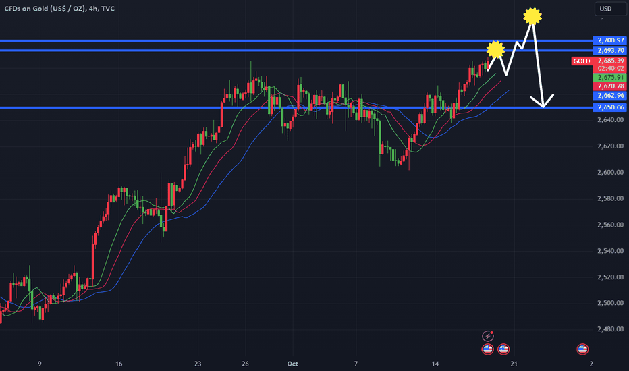The width and height of the screenshot is (629, 371).
Task: Click the date label 7 on the time axis
Action: 356,364
